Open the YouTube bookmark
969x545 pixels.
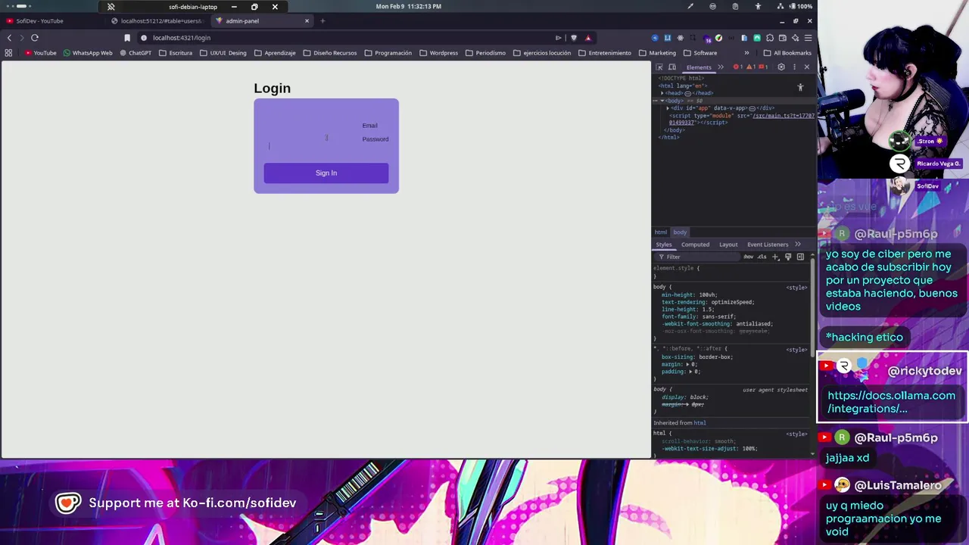click(41, 53)
